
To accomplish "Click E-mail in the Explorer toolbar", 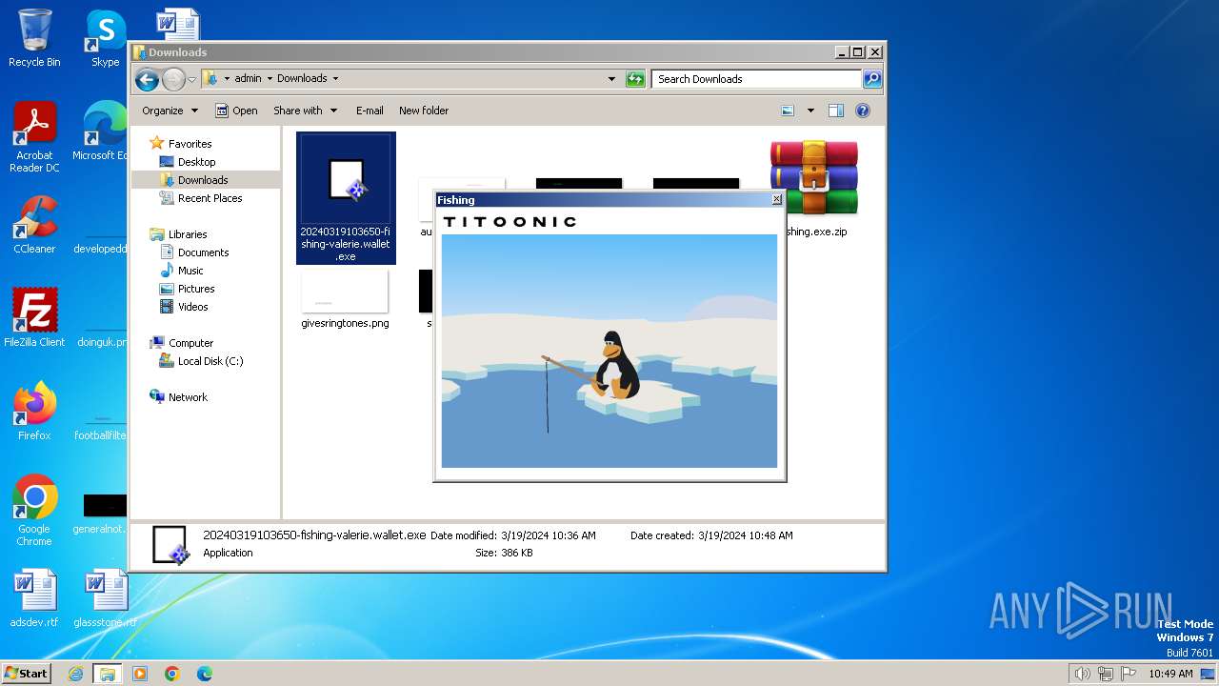I will 370,111.
